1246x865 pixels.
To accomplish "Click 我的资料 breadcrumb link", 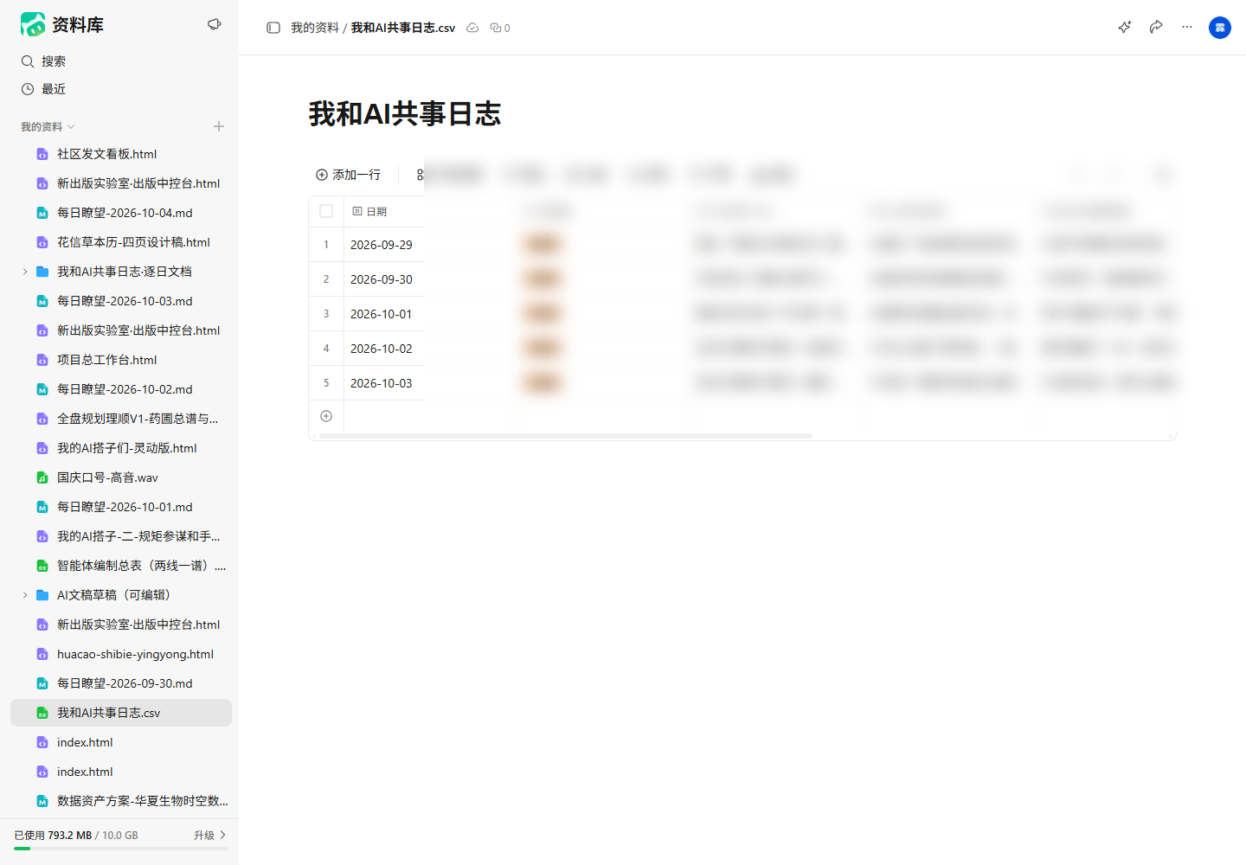I will click(315, 28).
